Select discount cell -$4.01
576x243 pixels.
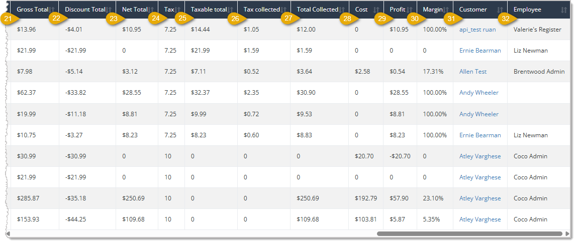pos(73,29)
